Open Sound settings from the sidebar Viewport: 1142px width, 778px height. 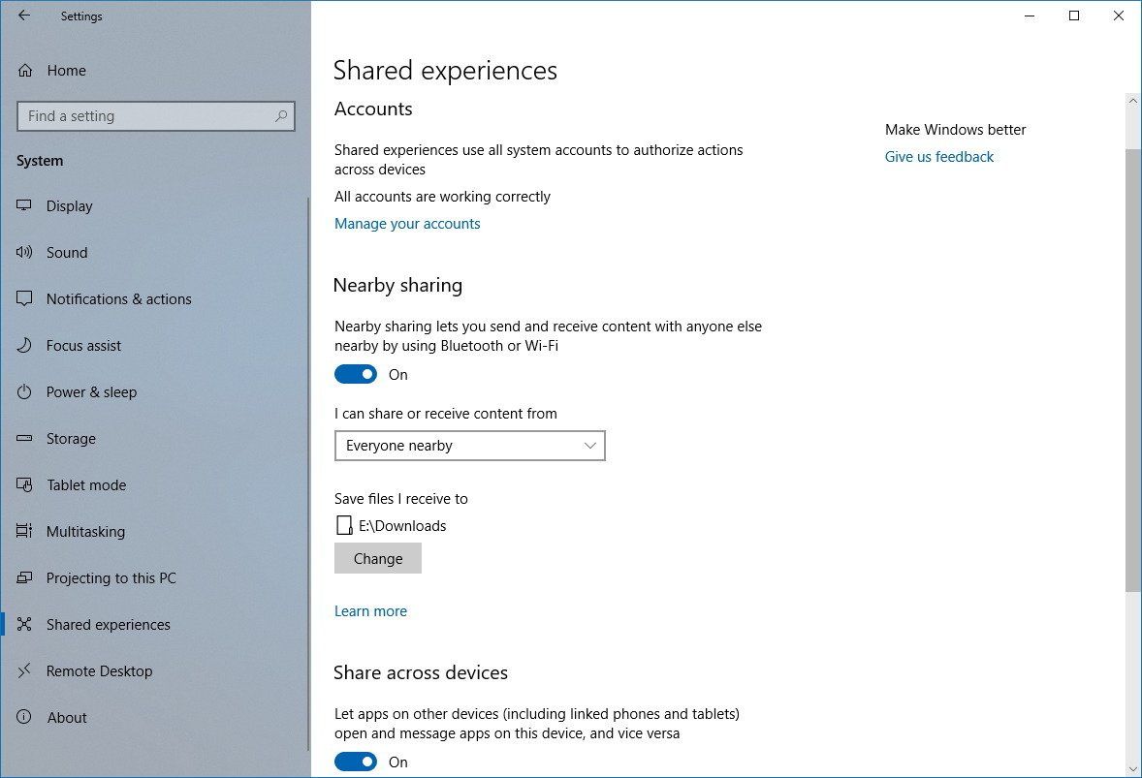24,252
